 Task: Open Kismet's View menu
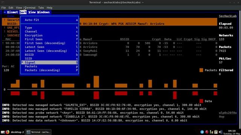32,12
